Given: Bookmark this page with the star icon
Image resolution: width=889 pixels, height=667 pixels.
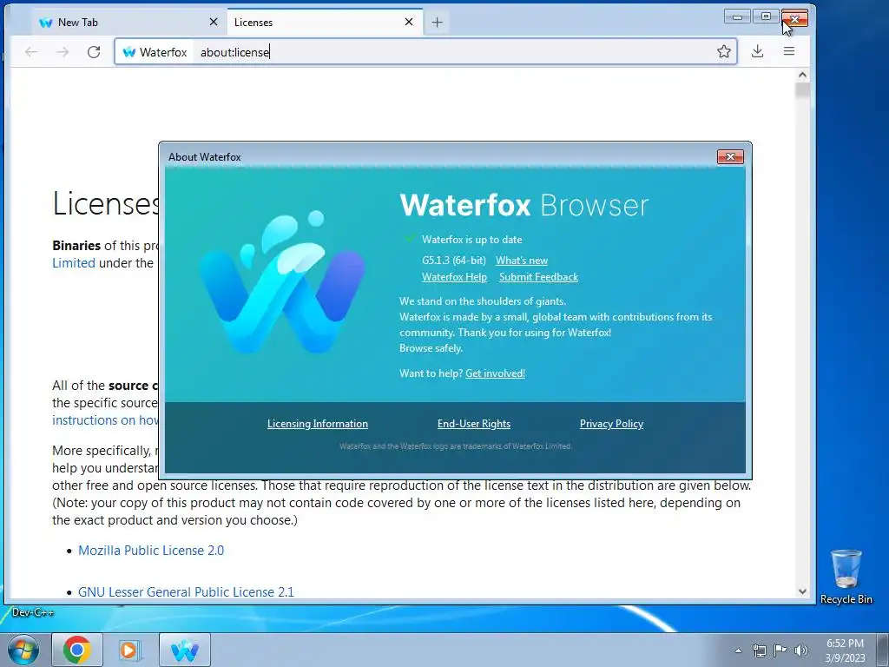Looking at the screenshot, I should coord(723,51).
